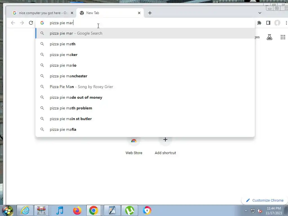Select 'pizza pie manchester' suggestion
Screen dimensions: 288x216
tap(145, 76)
